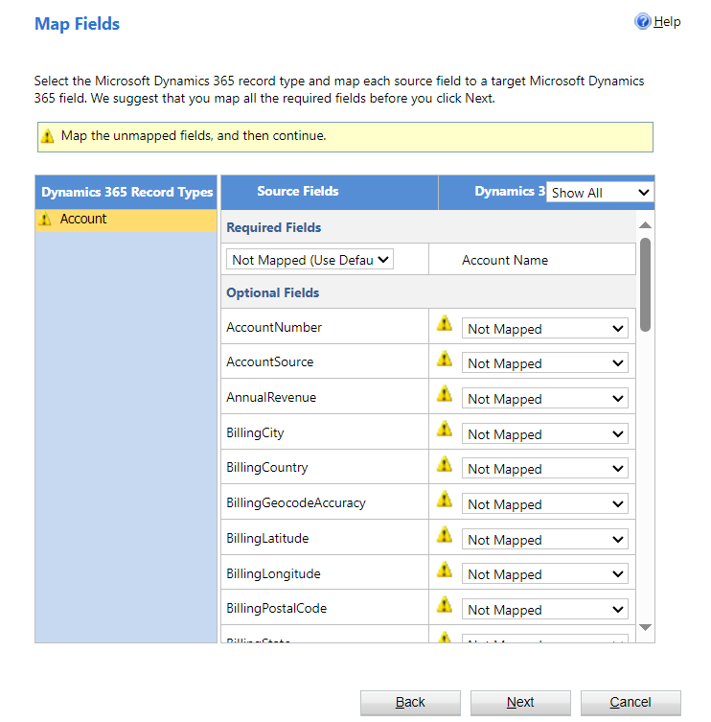The width and height of the screenshot is (711, 722).
Task: Open the AnnualRevenue mapping dropdown
Action: point(545,398)
